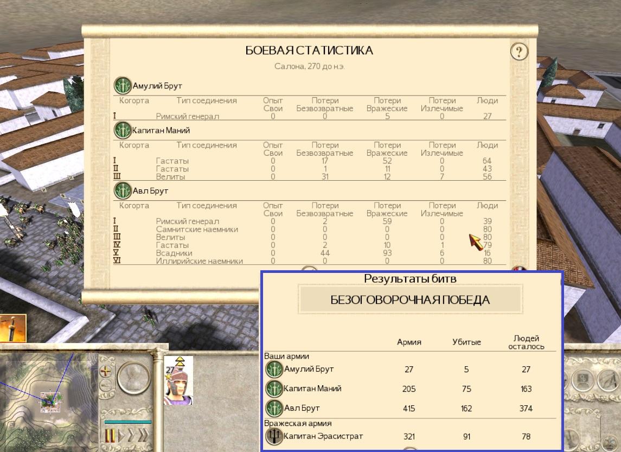Click the permanent losses value 44
Image resolution: width=621 pixels, height=452 pixels.
(x=325, y=253)
